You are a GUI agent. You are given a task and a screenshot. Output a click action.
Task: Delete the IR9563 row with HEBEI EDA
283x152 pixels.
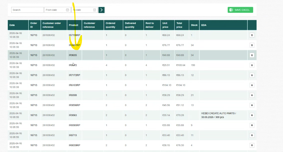(252, 115)
